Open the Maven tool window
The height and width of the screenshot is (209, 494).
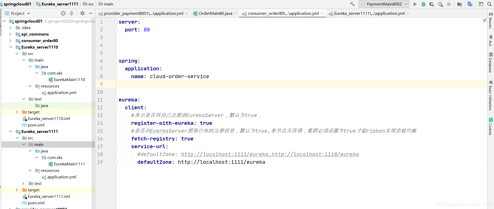click(491, 20)
